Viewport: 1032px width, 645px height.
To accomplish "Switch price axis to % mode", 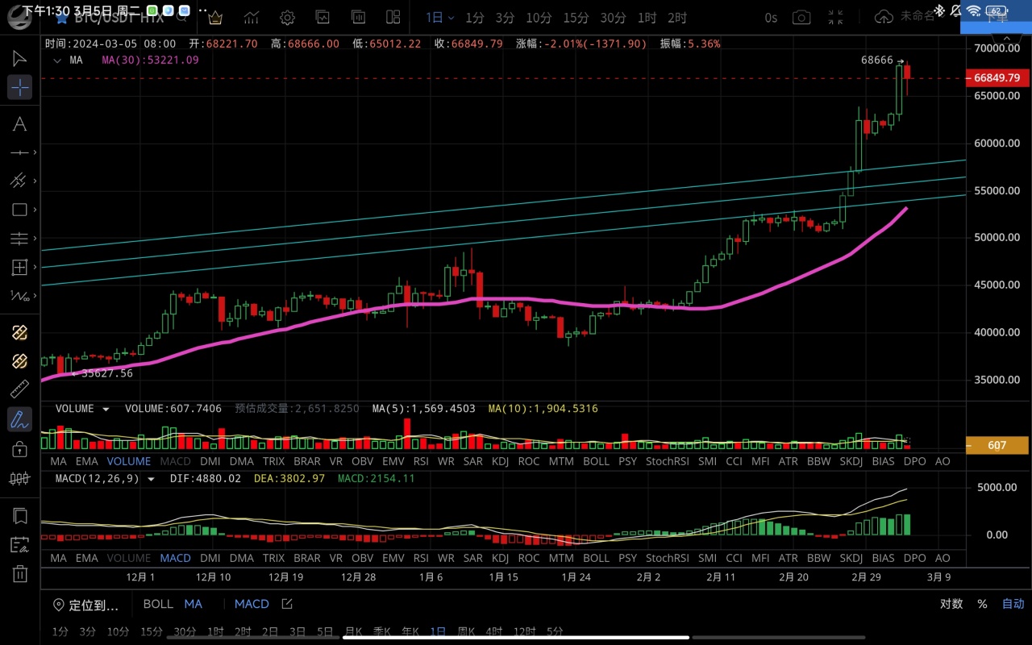I will coord(982,604).
